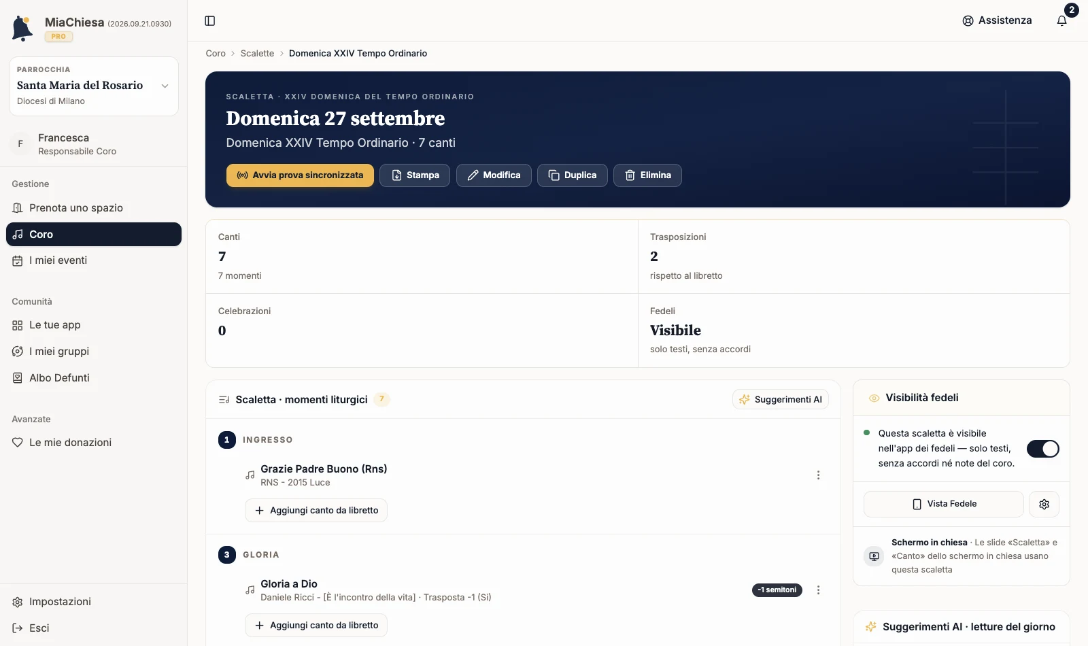
Task: Go to Le mie donazioni
Action: tap(94, 443)
